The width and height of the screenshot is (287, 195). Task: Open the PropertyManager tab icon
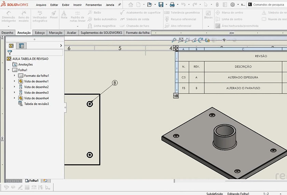point(21,45)
